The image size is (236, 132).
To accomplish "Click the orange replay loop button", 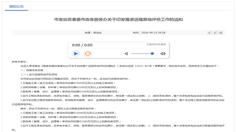I will (x=88, y=54).
